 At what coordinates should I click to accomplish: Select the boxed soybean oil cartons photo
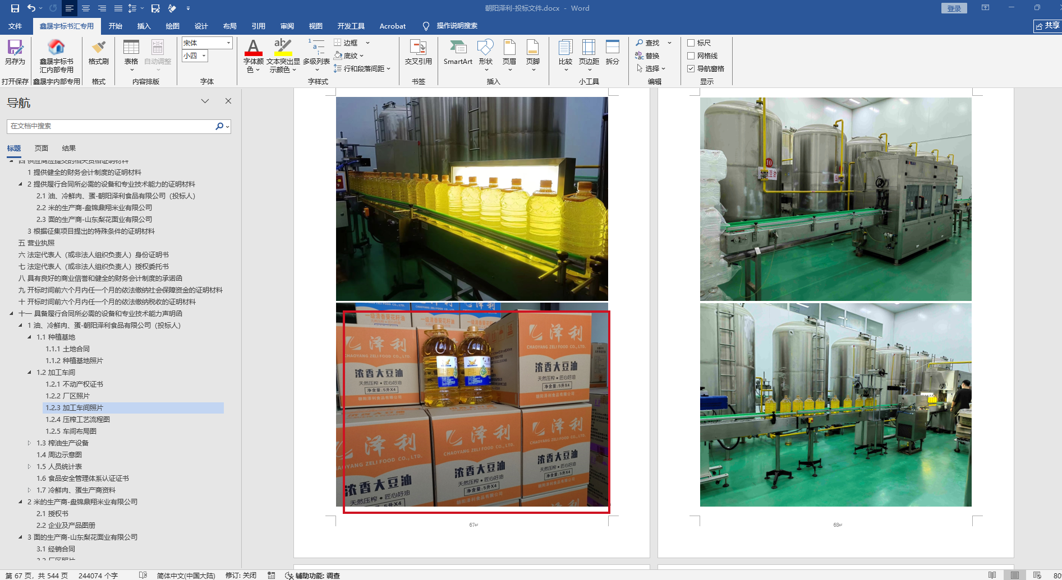pyautogui.click(x=472, y=405)
